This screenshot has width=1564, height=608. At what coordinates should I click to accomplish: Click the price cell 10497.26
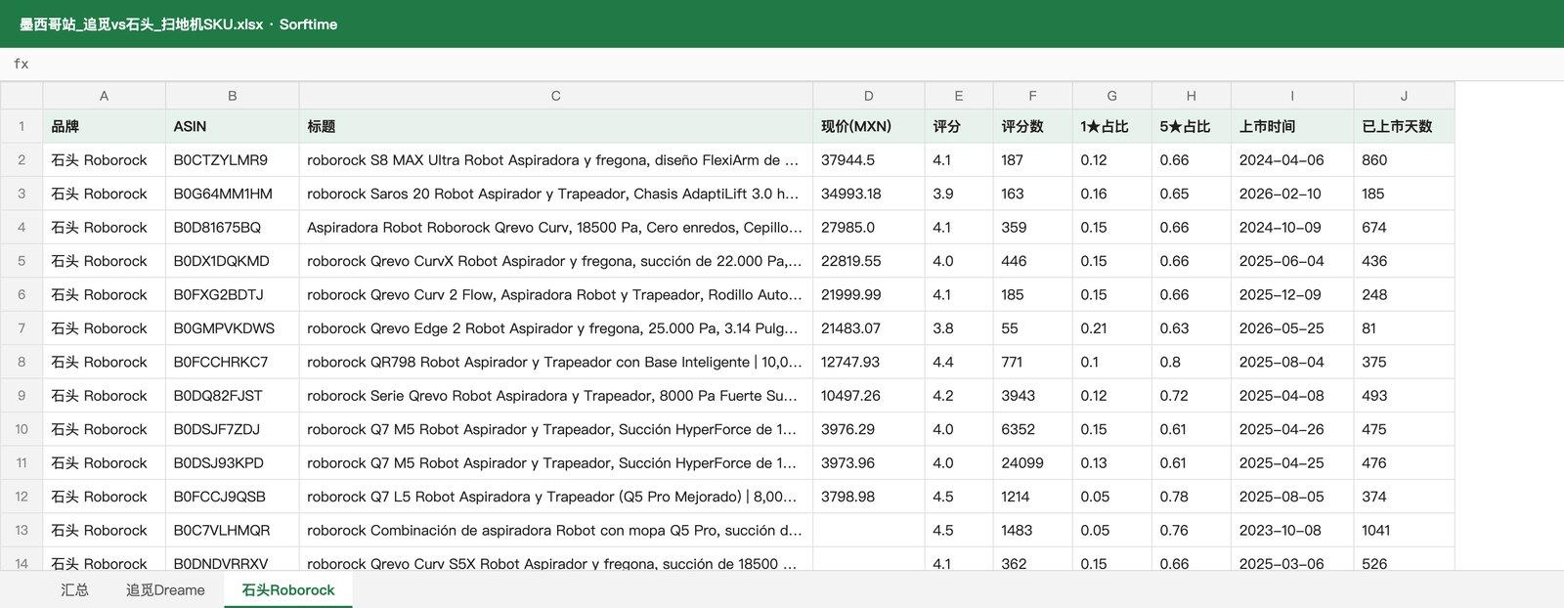pyautogui.click(x=868, y=396)
